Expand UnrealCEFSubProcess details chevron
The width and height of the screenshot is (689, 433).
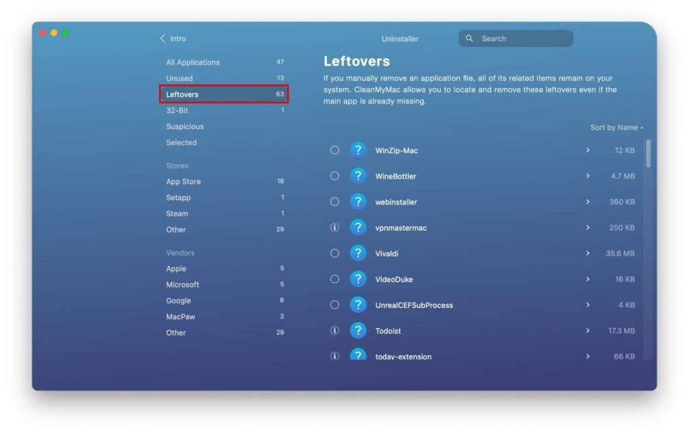pyautogui.click(x=587, y=305)
